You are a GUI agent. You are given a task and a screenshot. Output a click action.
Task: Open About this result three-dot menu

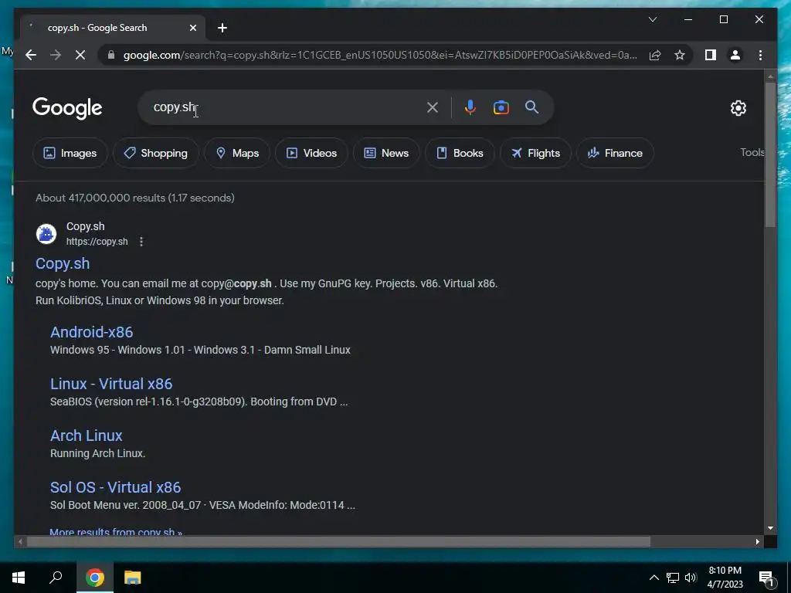pos(141,242)
